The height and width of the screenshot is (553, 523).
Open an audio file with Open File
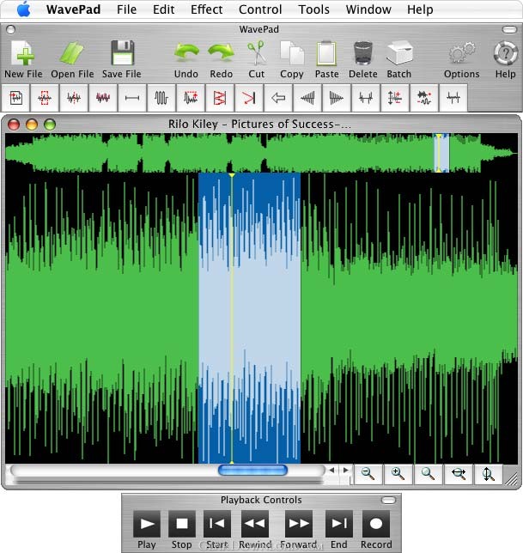coord(72,59)
